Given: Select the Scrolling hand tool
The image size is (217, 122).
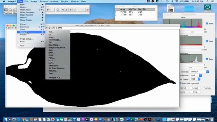Looking at the screenshot, I should point(48,10).
